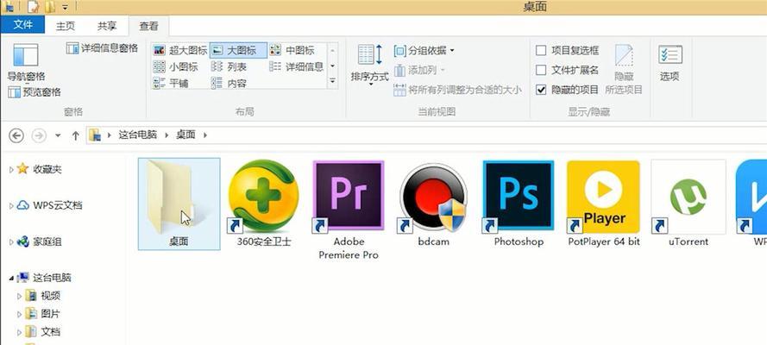Go back with the back arrow

coord(16,135)
